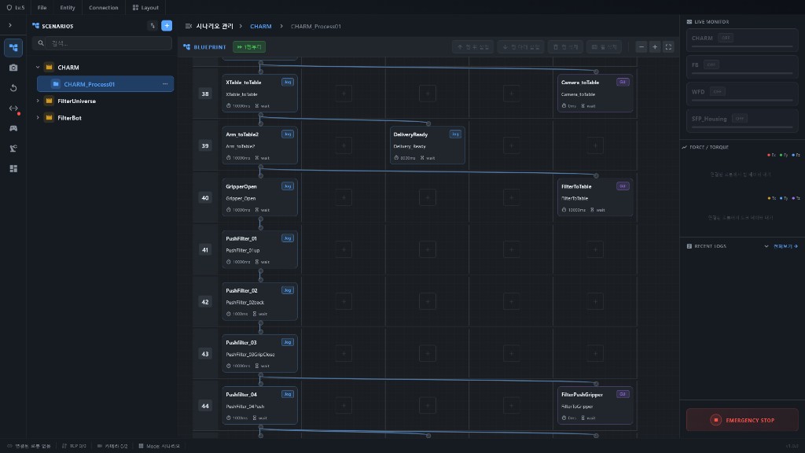Open the Arm_toTable2 node card

[259, 145]
